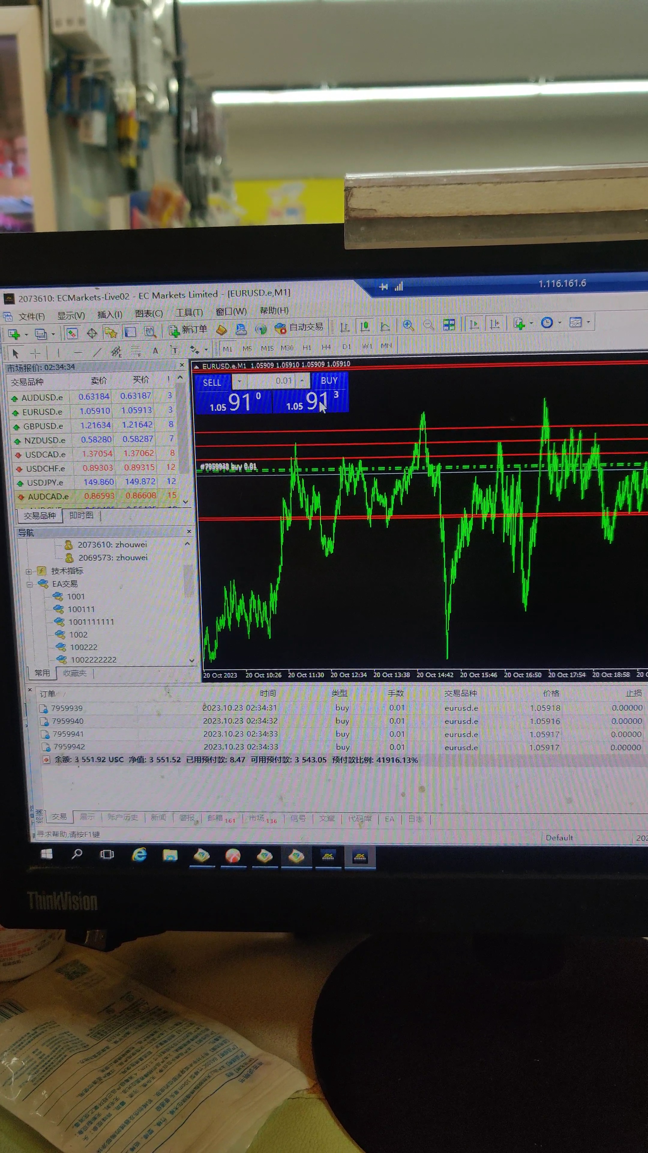Collapse the EA交易 tree node

29,585
